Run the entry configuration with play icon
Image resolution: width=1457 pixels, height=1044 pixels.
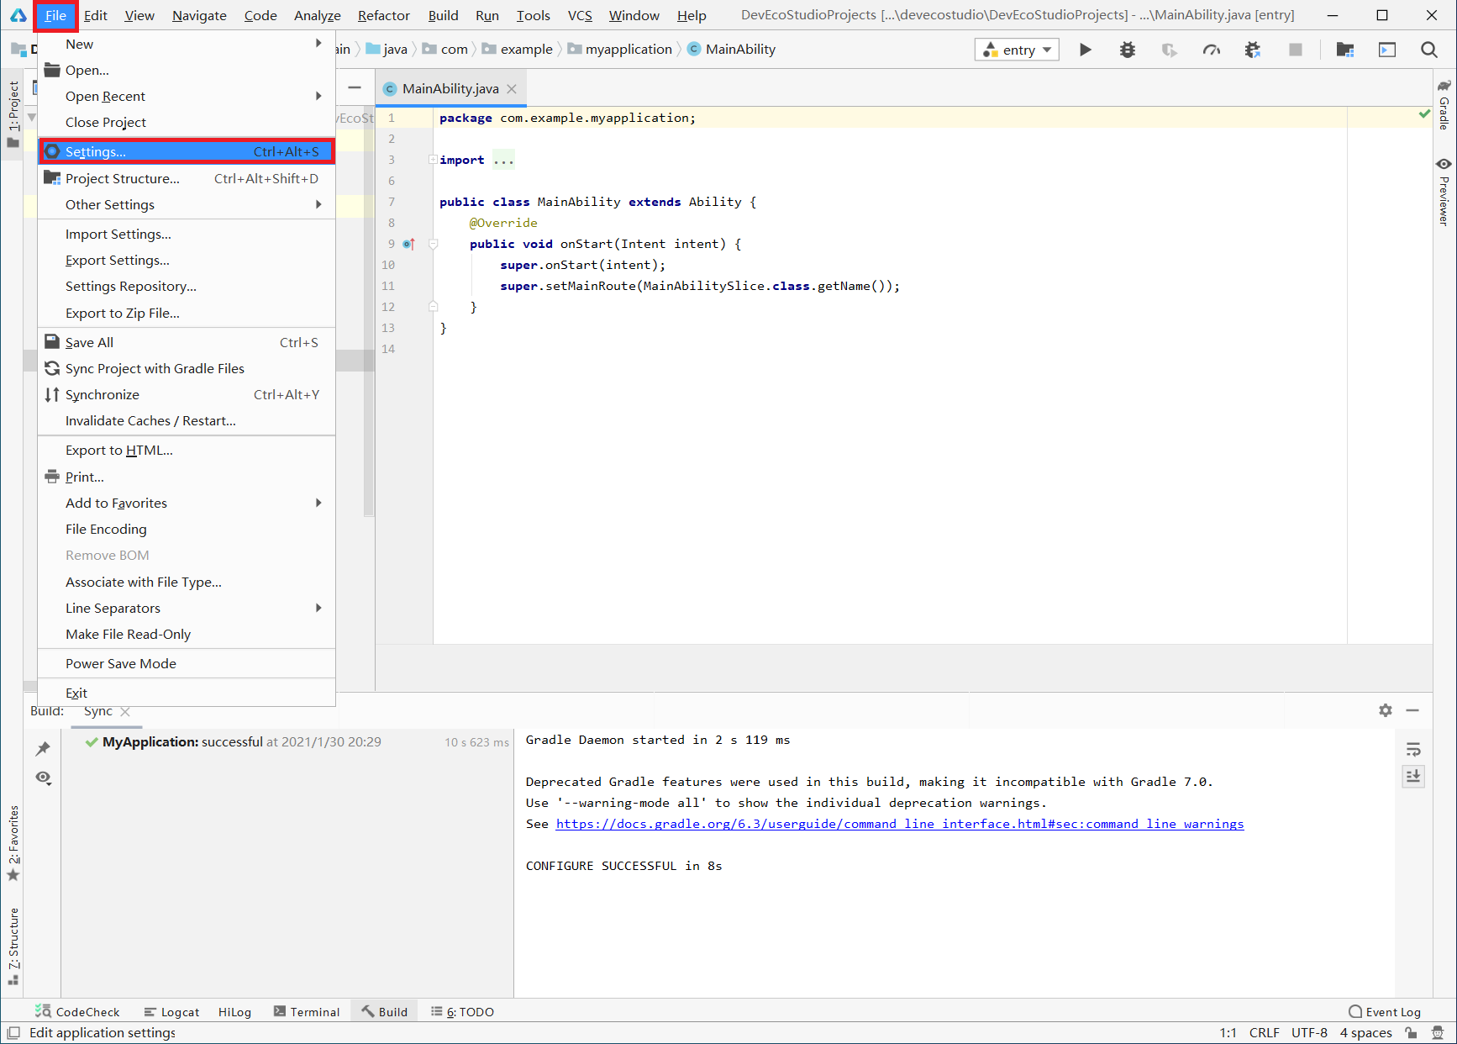(x=1085, y=50)
